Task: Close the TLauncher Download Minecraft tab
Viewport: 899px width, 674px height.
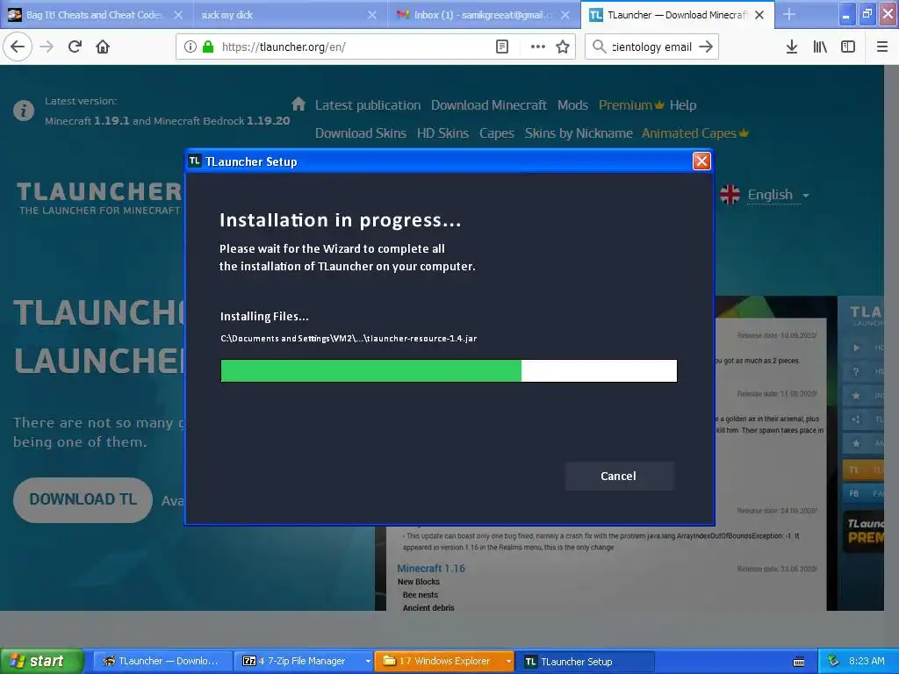Action: [759, 15]
